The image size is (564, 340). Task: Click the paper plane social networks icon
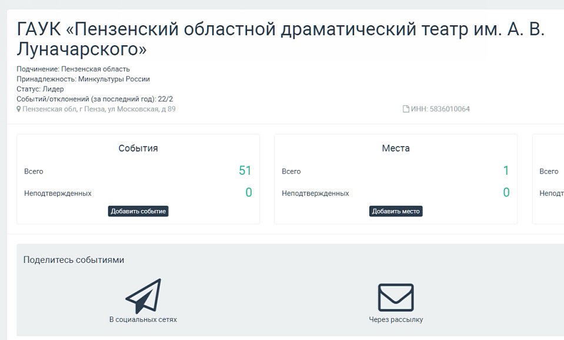143,296
